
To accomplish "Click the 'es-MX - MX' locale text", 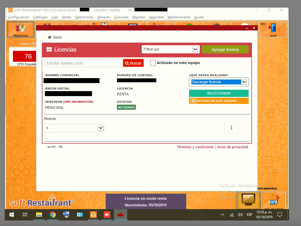I will point(55,147).
